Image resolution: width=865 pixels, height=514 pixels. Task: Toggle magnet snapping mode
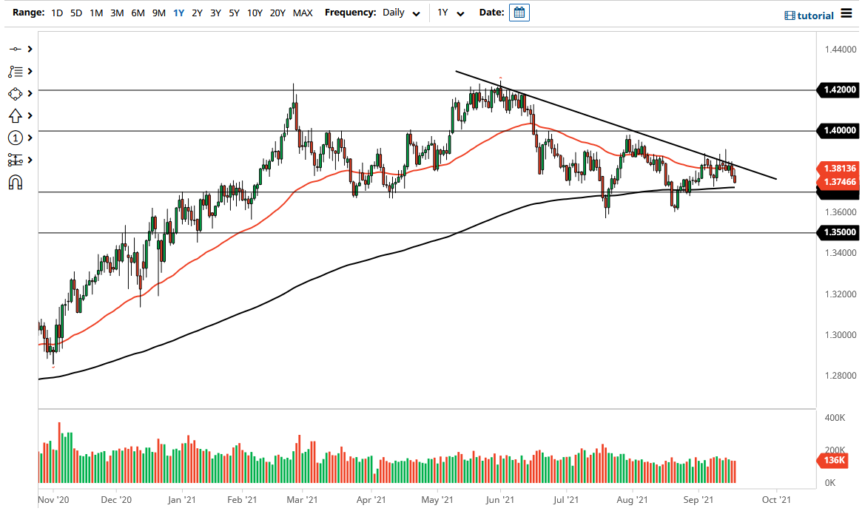coord(15,182)
